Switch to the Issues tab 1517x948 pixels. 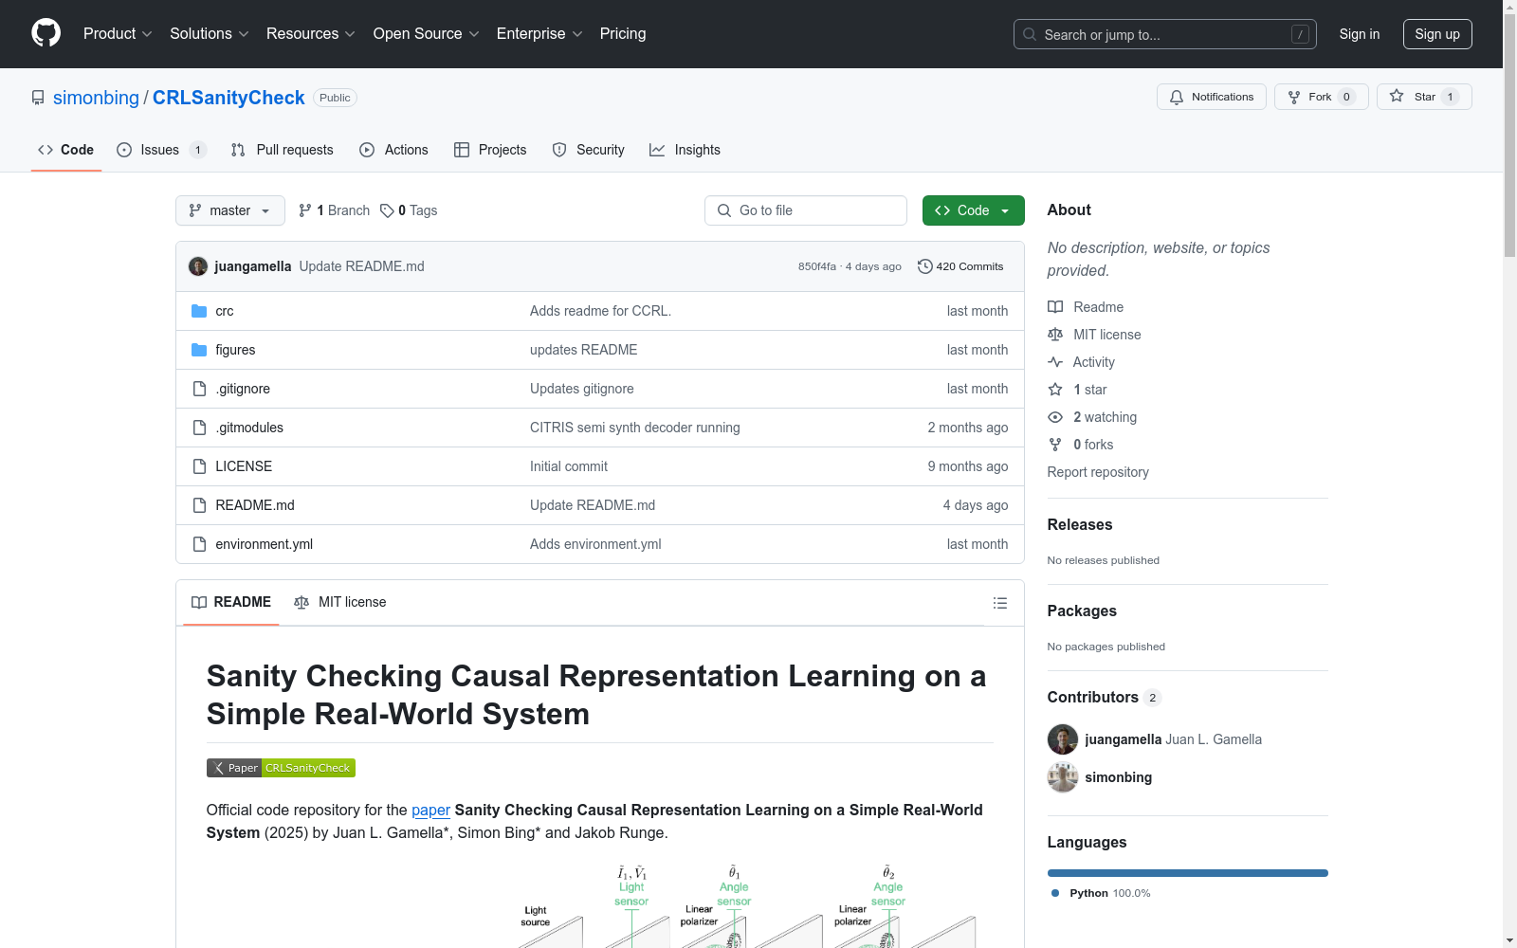(x=161, y=150)
